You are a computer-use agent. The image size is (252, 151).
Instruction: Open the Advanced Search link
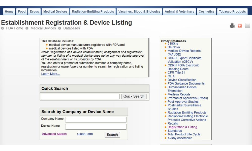coord(54,134)
